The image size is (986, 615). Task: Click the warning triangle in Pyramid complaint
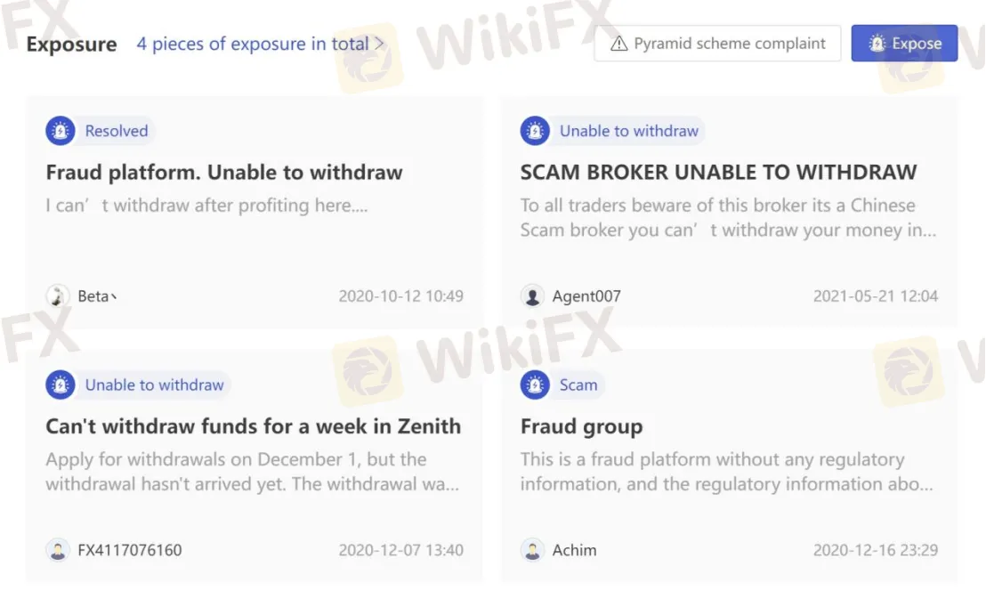point(618,44)
